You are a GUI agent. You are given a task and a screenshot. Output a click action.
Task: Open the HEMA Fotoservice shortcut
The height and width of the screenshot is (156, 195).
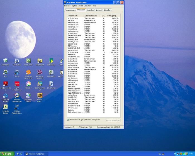coord(17,84)
